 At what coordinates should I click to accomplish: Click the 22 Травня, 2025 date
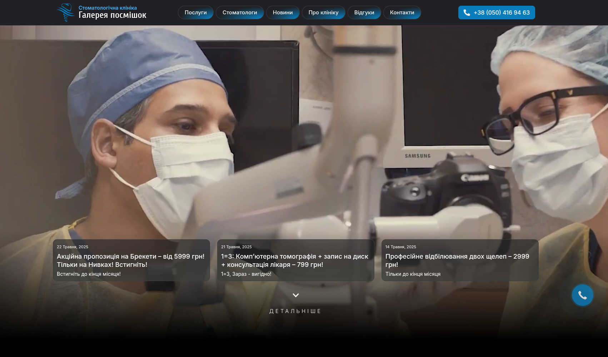pos(73,247)
